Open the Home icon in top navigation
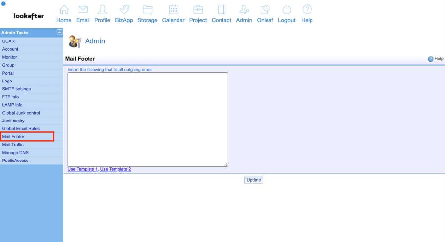 (64, 10)
